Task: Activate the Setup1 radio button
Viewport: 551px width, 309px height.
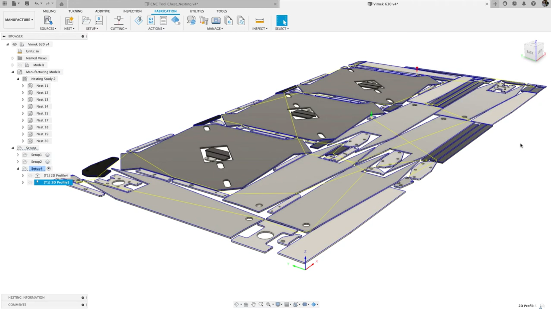Action: point(47,155)
